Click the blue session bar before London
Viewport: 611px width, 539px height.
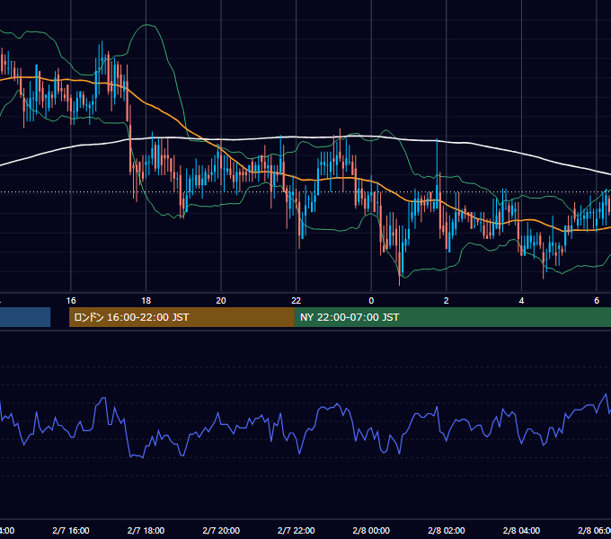click(x=25, y=317)
